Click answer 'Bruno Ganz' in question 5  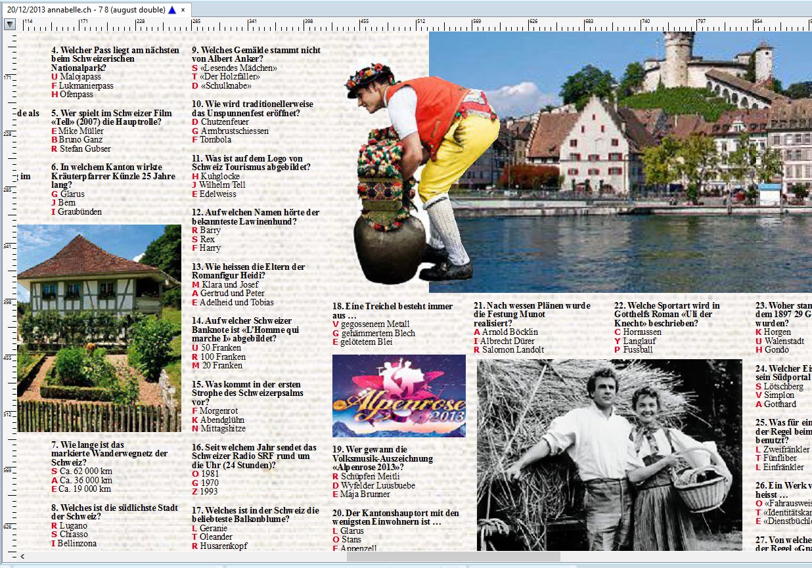[81, 140]
